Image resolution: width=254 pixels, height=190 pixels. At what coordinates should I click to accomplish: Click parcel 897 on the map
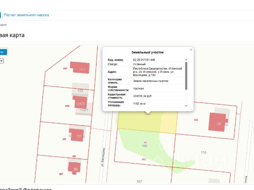click(x=65, y=68)
